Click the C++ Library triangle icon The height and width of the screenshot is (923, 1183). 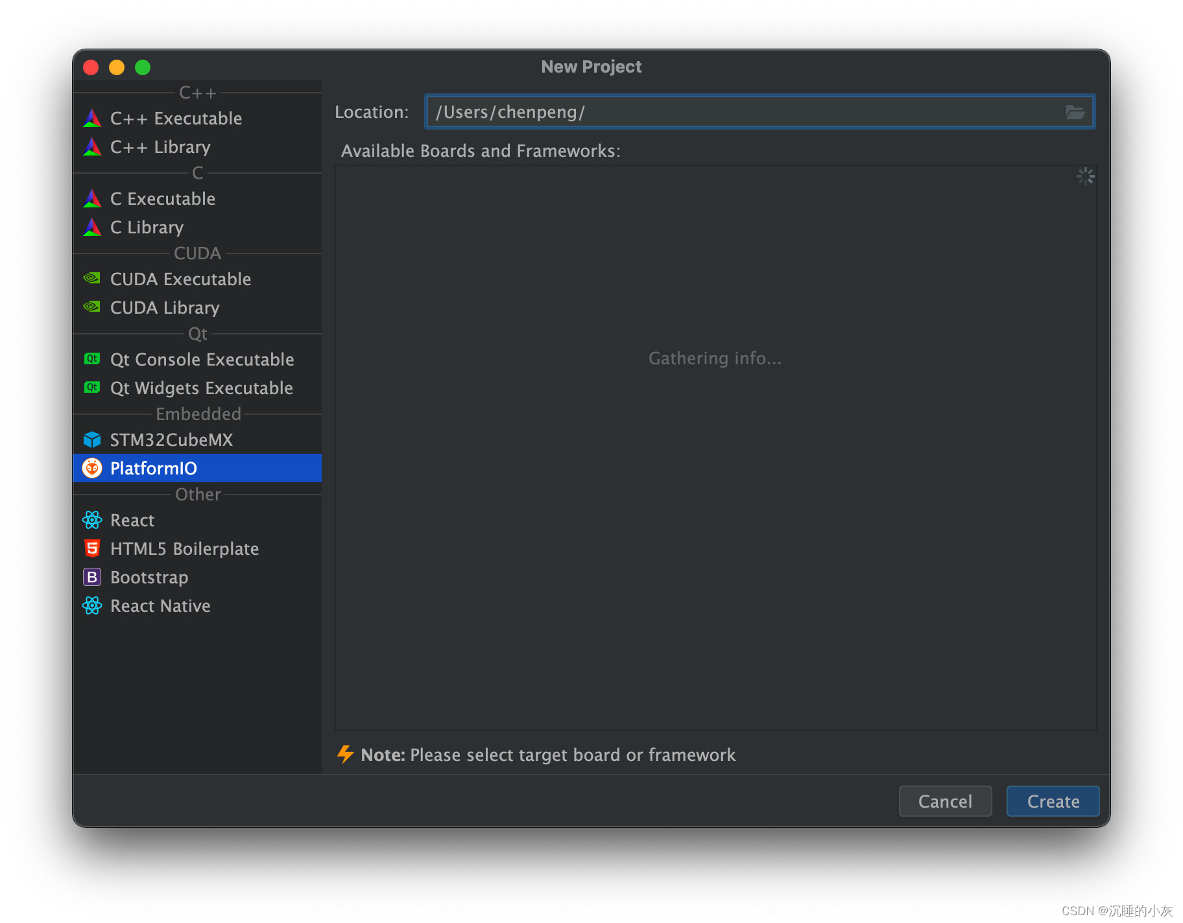[92, 146]
